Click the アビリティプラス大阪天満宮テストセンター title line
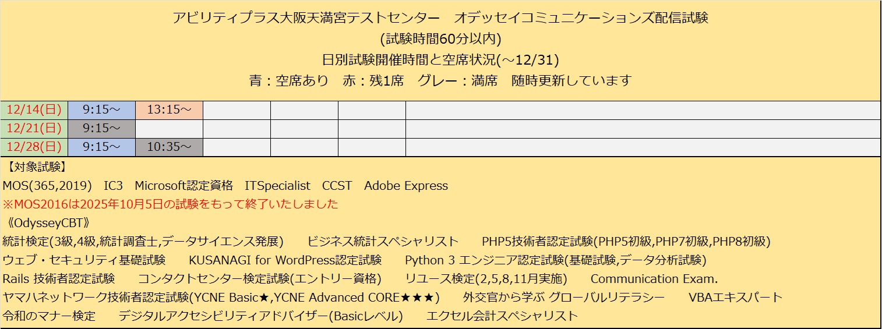This screenshot has width=882, height=329. click(440, 18)
